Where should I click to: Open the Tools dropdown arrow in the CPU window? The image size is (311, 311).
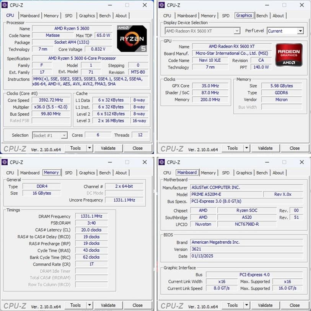pos(90,148)
